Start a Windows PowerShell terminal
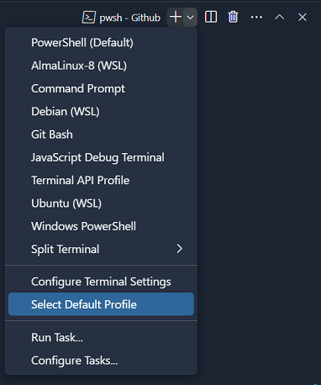The width and height of the screenshot is (321, 385). 101,226
